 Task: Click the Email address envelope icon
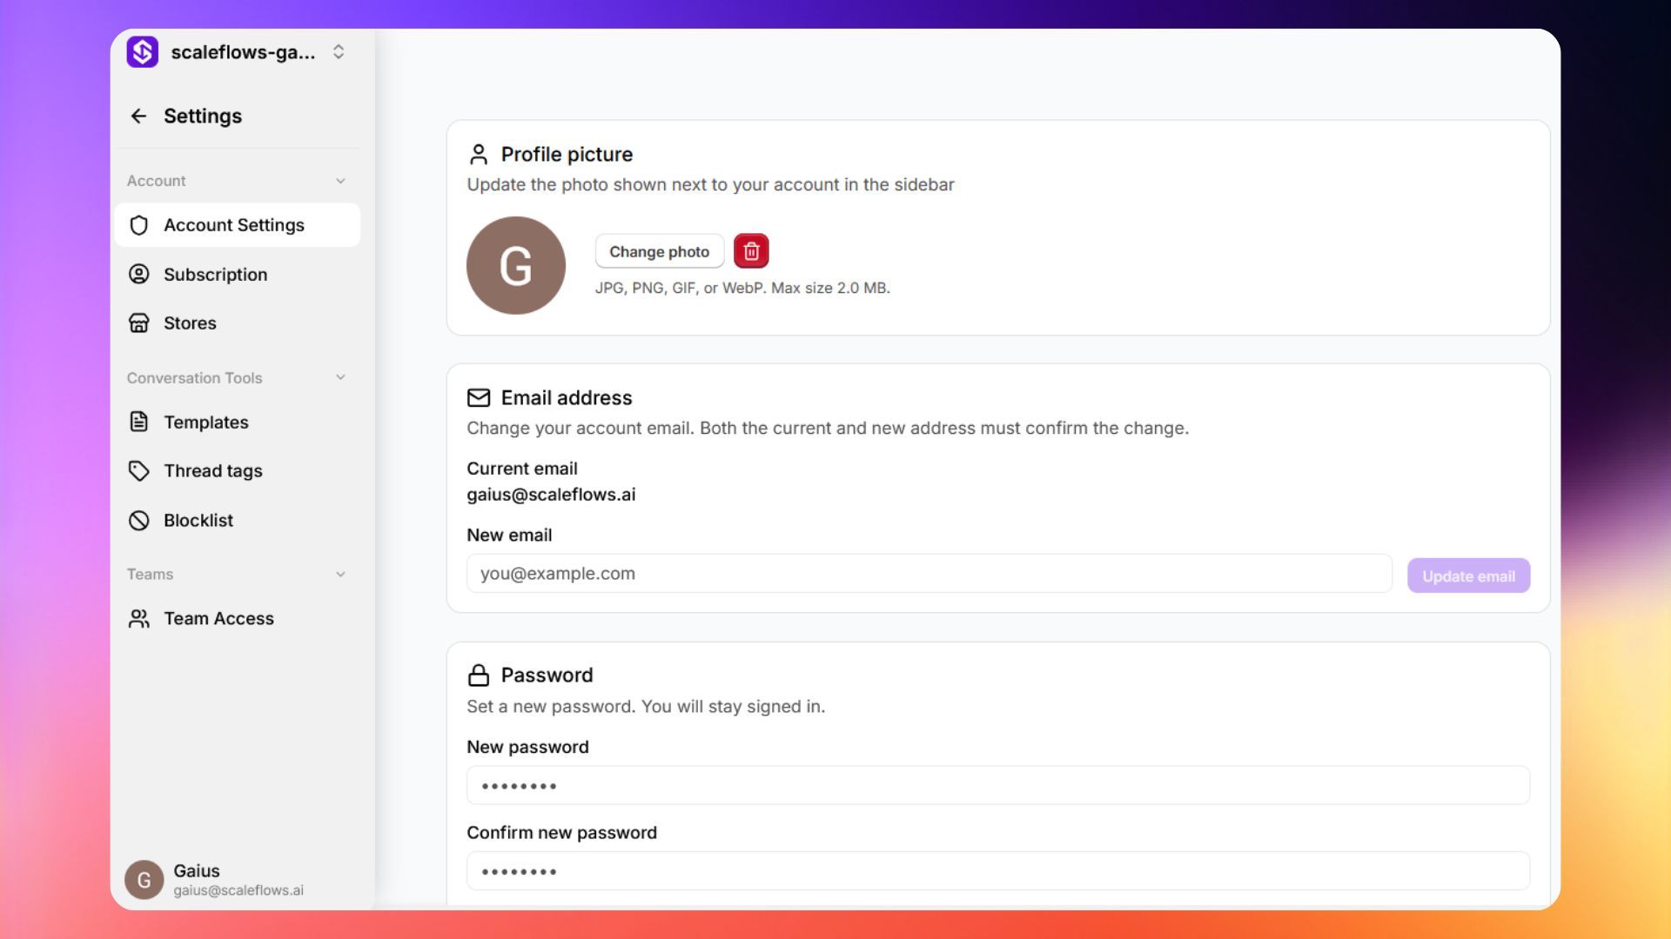(479, 397)
